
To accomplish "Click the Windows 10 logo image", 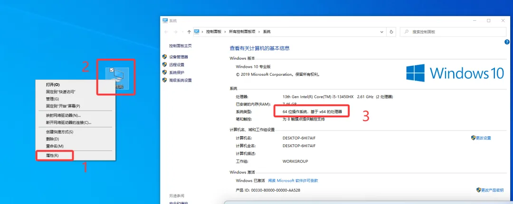I will tap(455, 73).
